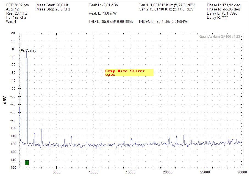This screenshot has width=250, height=177.
Task: Click the 'ExtGains' label on plot
Action: 28,51
